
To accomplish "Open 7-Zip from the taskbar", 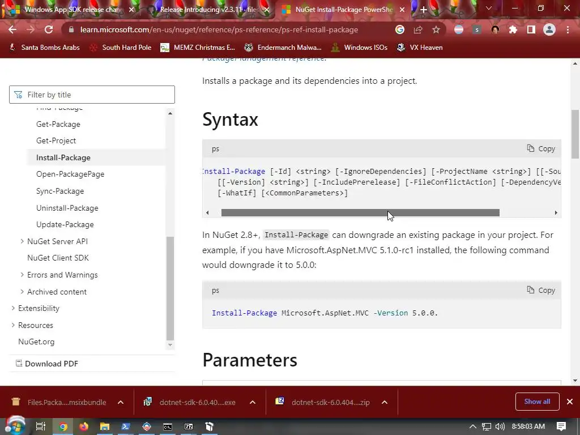I will pos(189,427).
